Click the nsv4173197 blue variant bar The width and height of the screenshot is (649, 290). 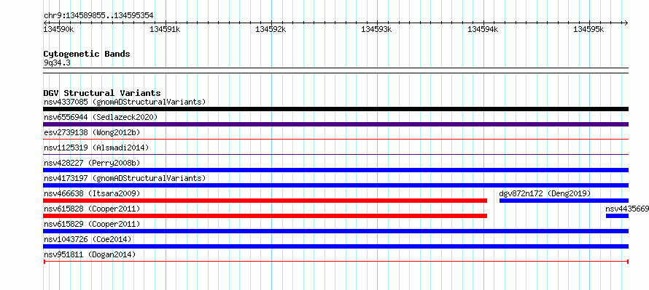coord(335,185)
